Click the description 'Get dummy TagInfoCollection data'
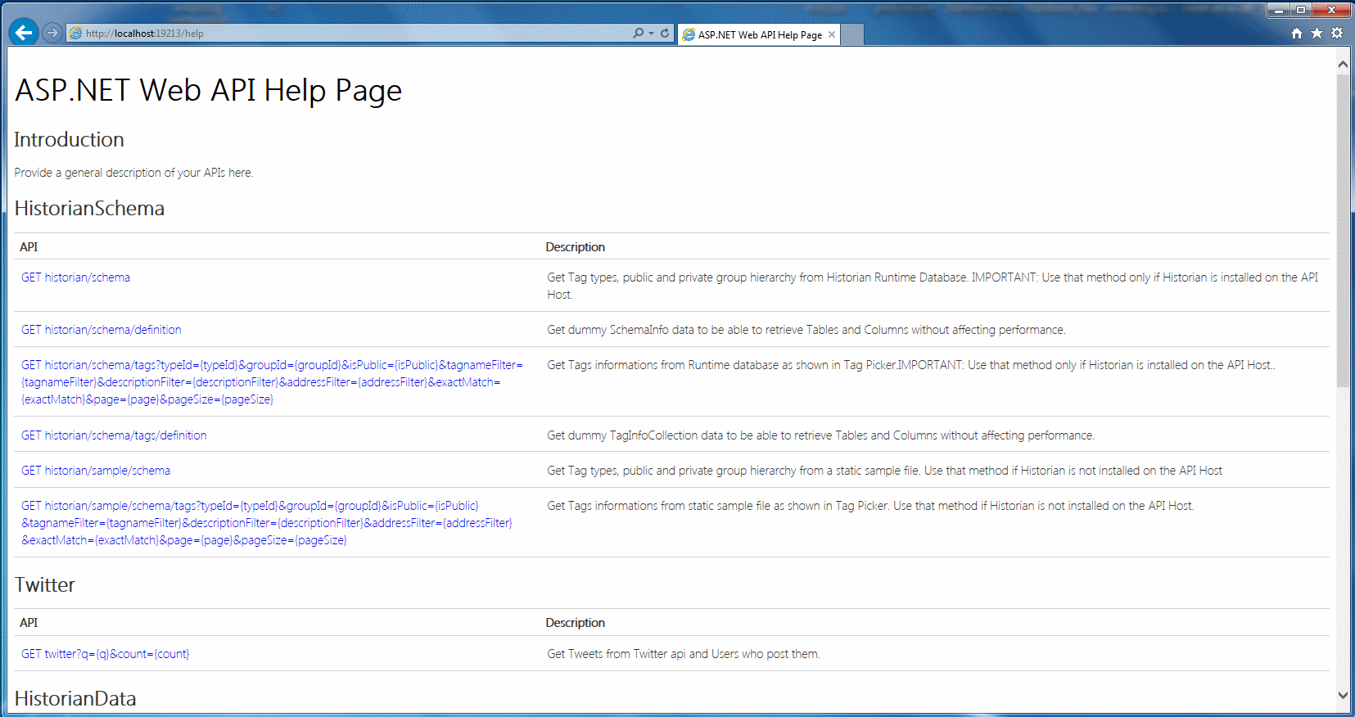 point(820,435)
